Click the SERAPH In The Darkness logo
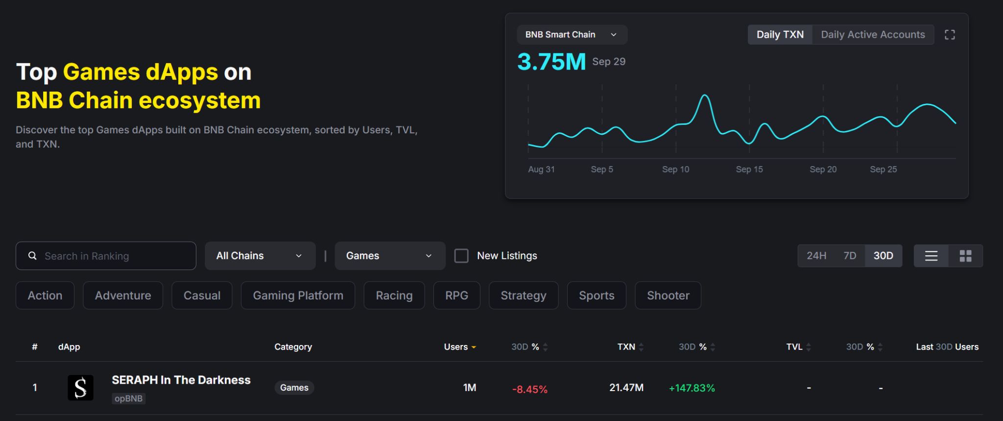 80,388
